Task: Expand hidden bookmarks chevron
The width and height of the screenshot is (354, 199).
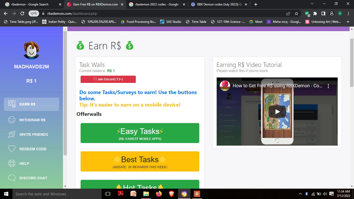Action: point(348,22)
